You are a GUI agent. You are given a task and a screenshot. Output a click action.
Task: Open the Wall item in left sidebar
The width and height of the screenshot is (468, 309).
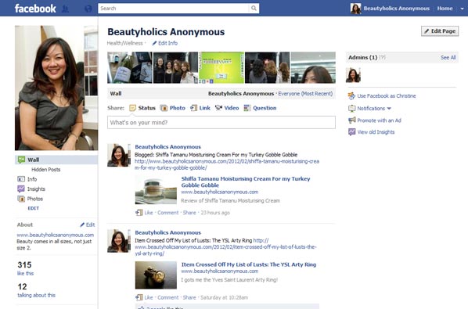[56, 160]
